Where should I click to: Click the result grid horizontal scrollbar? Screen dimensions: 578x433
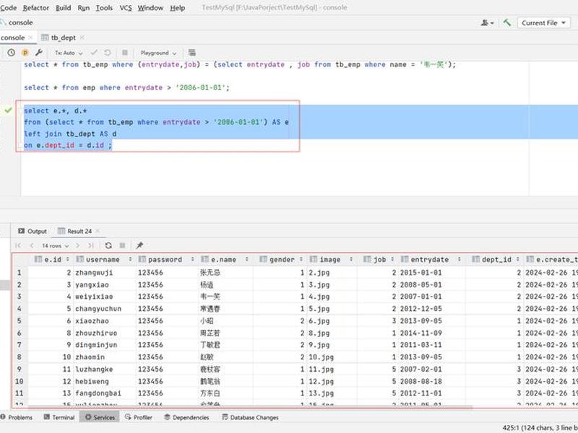point(250,407)
